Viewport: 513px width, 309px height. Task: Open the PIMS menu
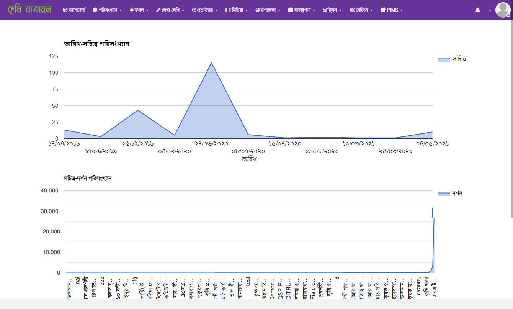point(392,10)
